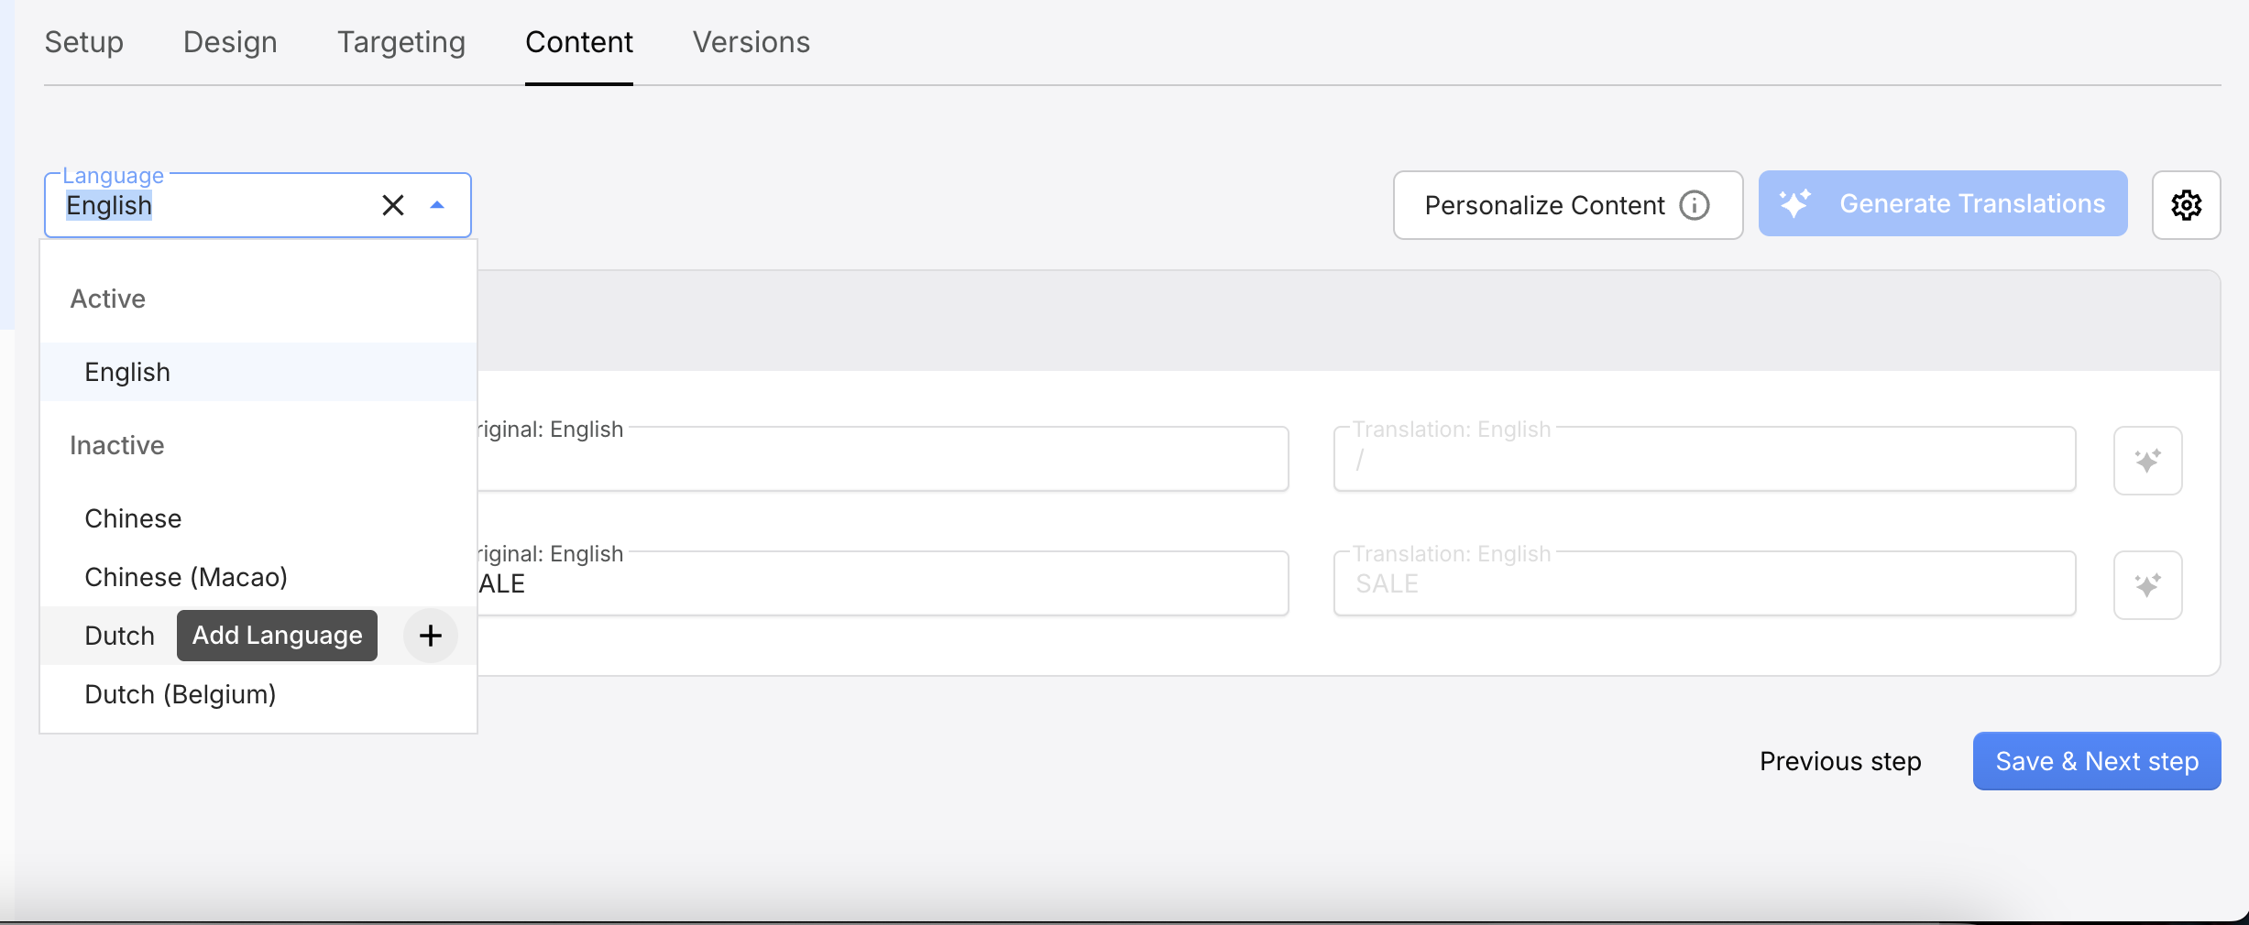
Task: Click Save & Next step
Action: [x=2096, y=761]
